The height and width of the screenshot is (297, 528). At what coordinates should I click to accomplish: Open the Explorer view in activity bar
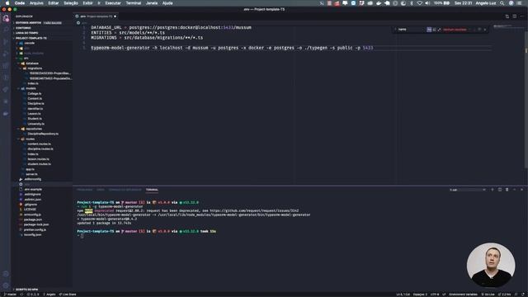[x=6, y=18]
